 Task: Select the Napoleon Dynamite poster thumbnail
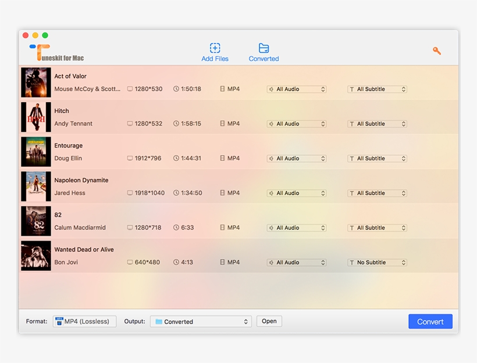point(36,186)
